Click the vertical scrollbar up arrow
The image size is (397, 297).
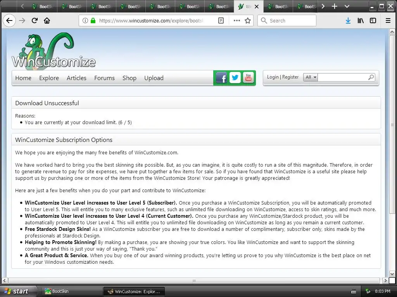(x=392, y=32)
